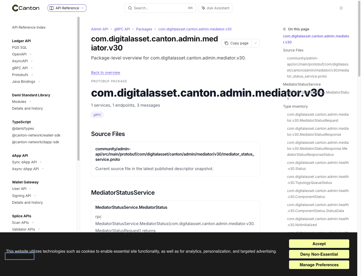This screenshot has width=361, height=276.
Task: Expand the Modules sidebar chevron
Action: [x=30, y=102]
